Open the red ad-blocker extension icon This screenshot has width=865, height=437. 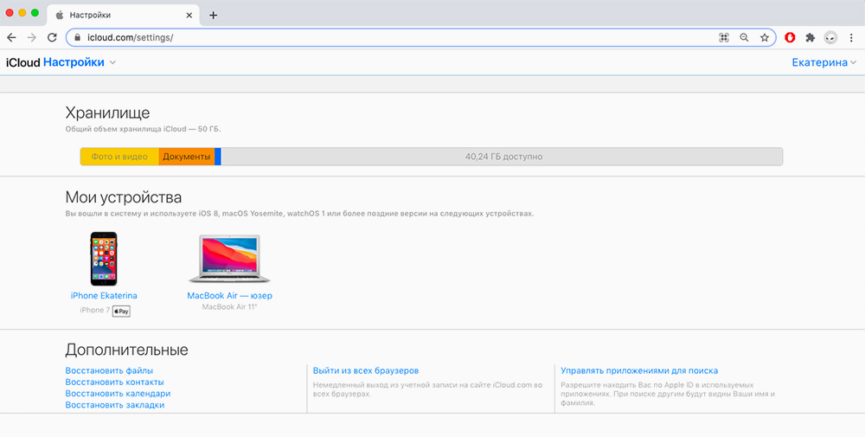point(790,37)
